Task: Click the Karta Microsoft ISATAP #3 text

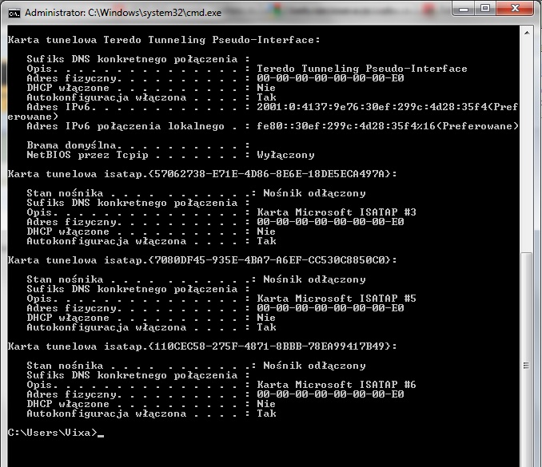Action: pos(337,212)
